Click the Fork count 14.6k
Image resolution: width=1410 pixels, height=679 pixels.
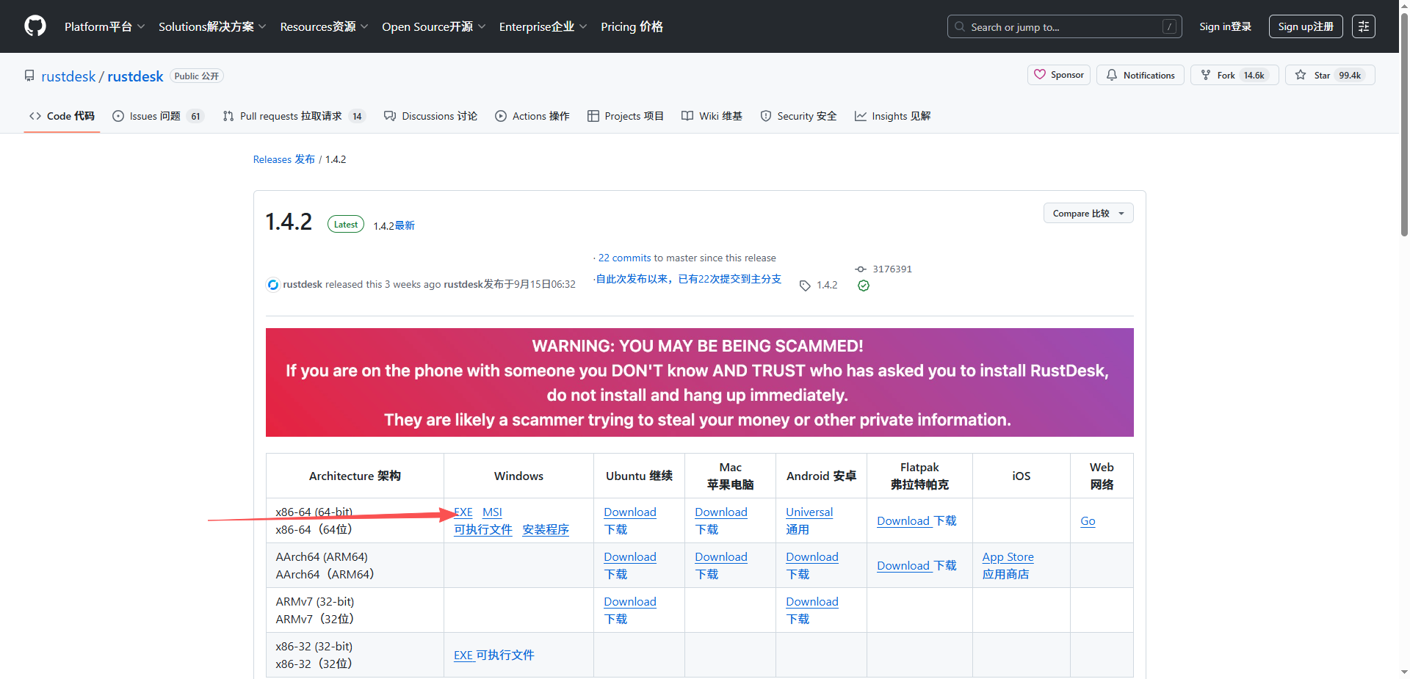1254,76
